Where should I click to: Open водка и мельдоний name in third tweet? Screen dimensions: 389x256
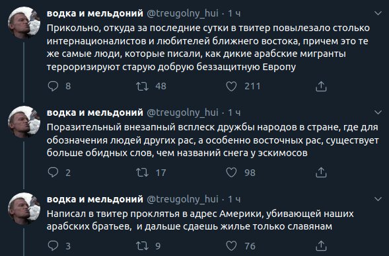coord(94,199)
